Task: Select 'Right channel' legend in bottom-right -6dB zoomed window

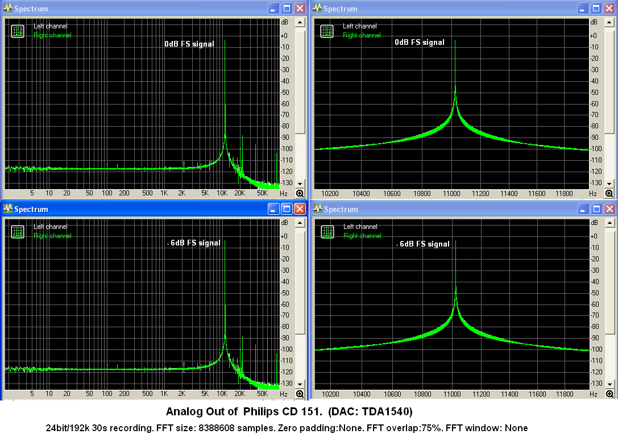Action: point(362,236)
